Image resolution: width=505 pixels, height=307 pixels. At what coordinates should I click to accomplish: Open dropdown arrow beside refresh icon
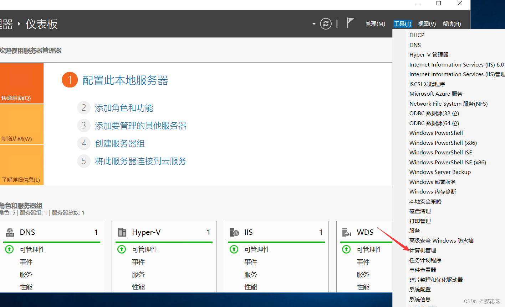(314, 24)
